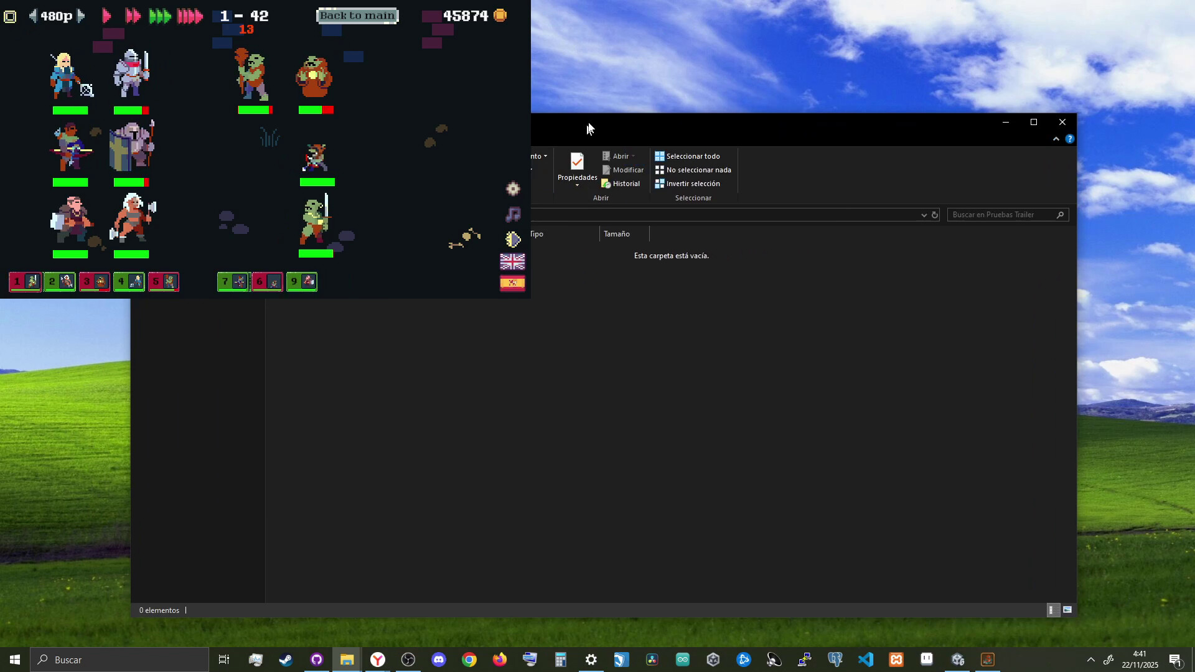Click the left arrow to lower 480p resolution
Screen dimensions: 1195x672
(x=33, y=16)
